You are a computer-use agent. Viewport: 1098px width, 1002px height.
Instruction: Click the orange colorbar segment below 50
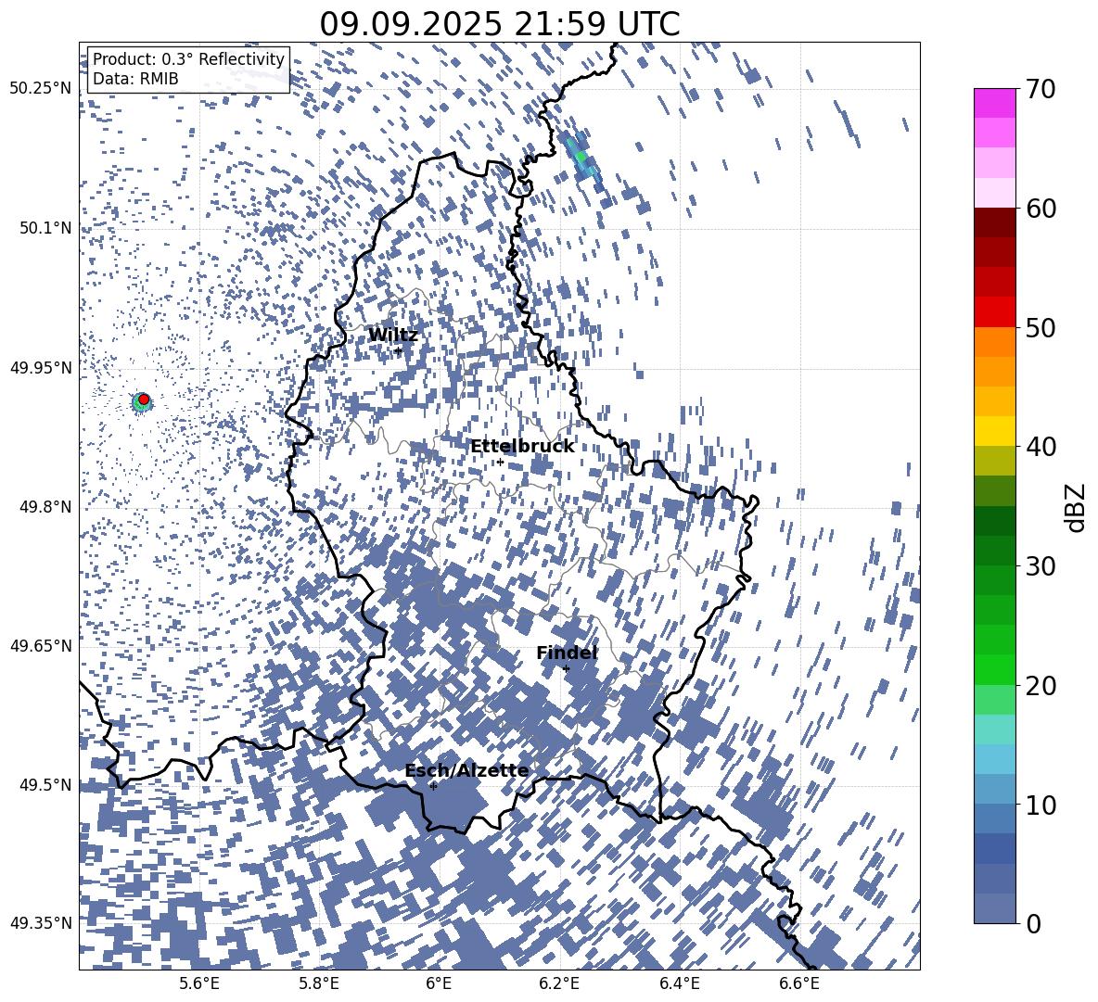click(994, 341)
